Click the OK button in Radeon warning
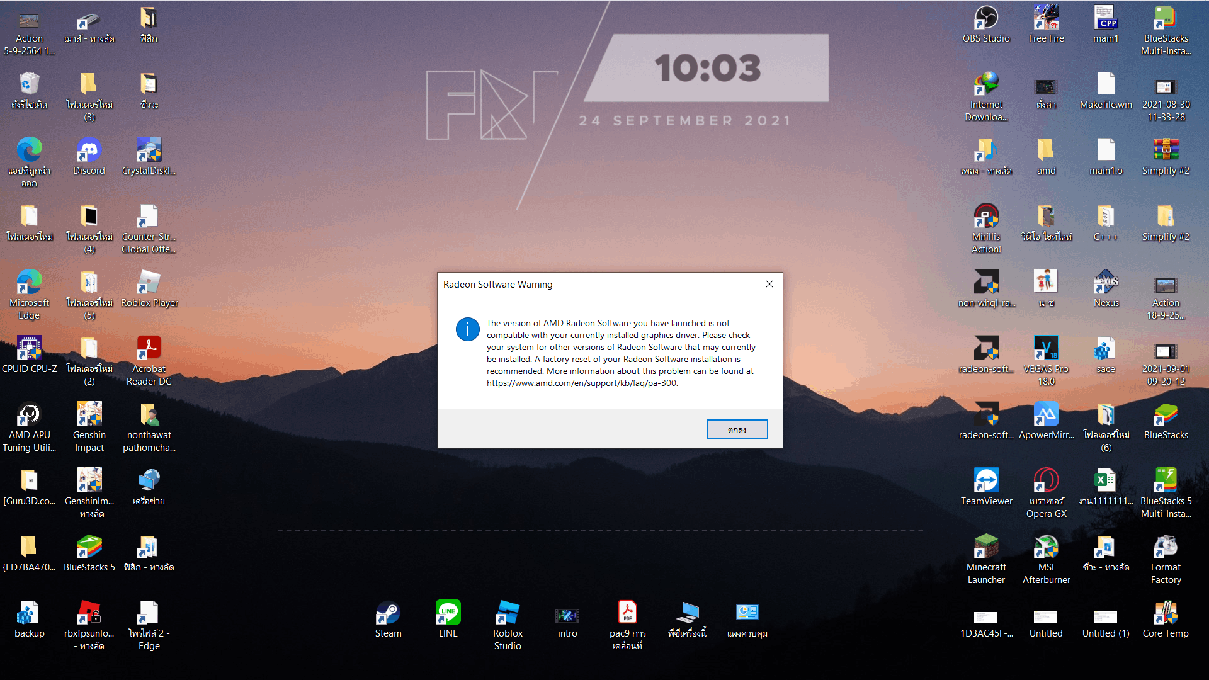1209x680 pixels. coord(737,429)
